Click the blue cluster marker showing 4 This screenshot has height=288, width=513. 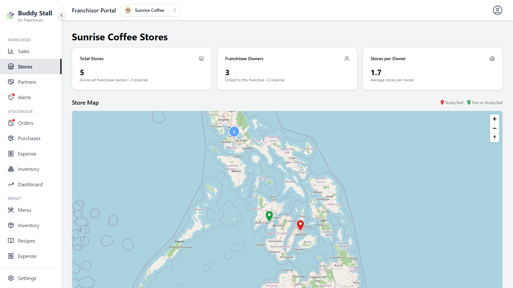[234, 132]
